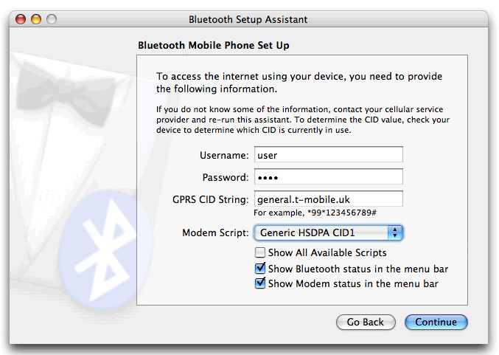Uncheck Show Bluetooth status in menu bar
Viewport: 499px width, 355px height.
coord(259,269)
